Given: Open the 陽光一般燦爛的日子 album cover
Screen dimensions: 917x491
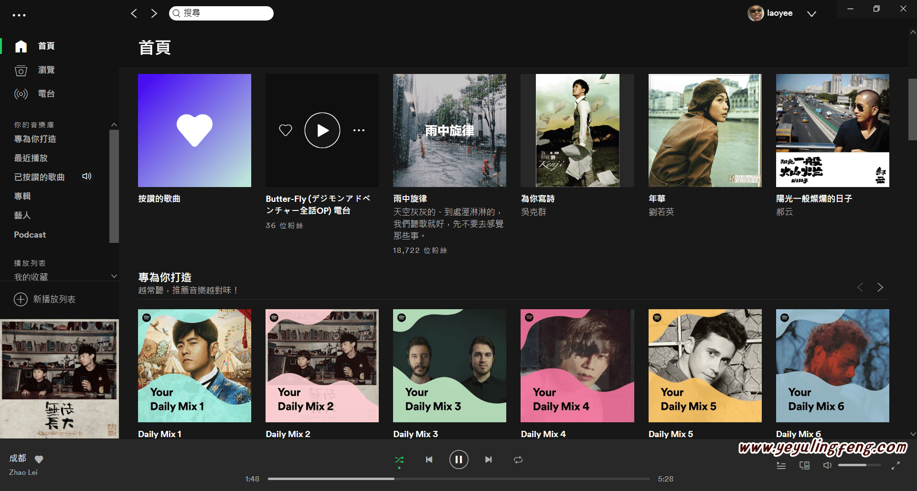Looking at the screenshot, I should [x=832, y=130].
